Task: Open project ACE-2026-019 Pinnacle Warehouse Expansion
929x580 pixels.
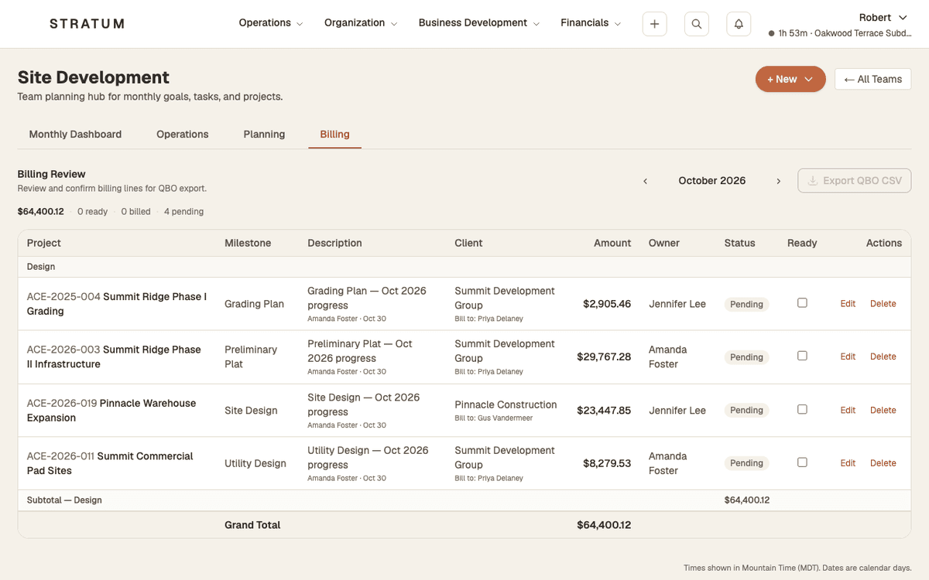Action: [111, 411]
